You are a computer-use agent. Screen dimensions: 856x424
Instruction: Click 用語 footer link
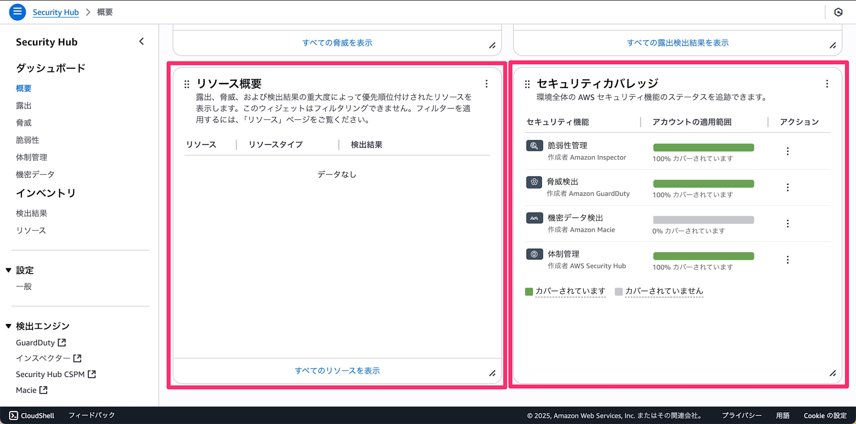tap(783, 415)
